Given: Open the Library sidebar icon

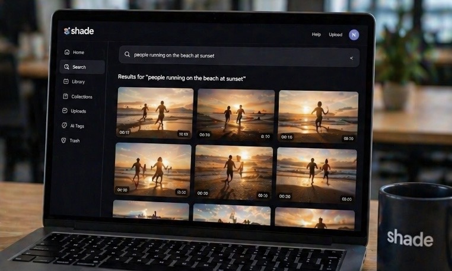Looking at the screenshot, I should (66, 81).
